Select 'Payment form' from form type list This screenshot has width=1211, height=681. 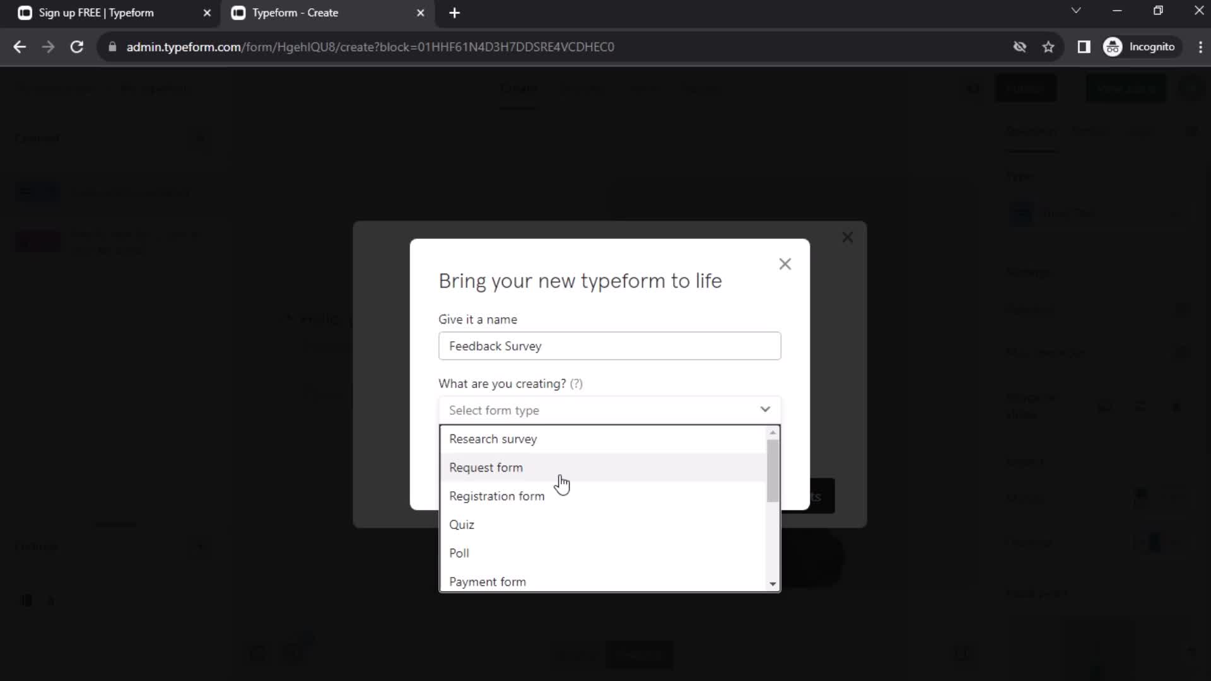488,581
